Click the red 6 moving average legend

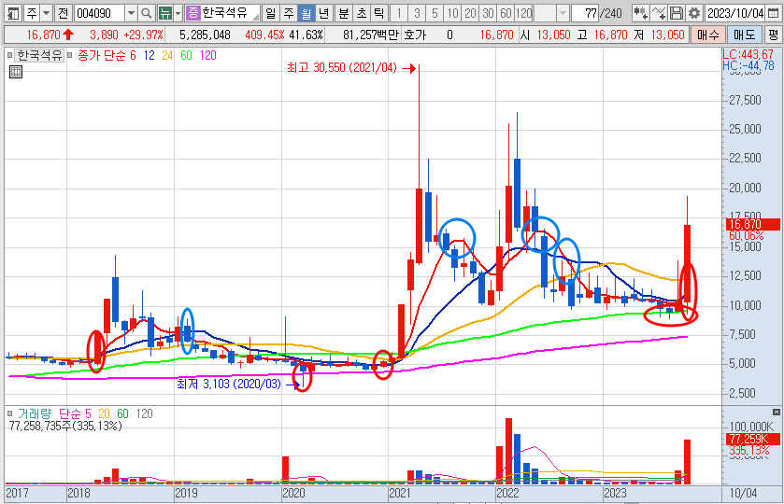(x=133, y=55)
